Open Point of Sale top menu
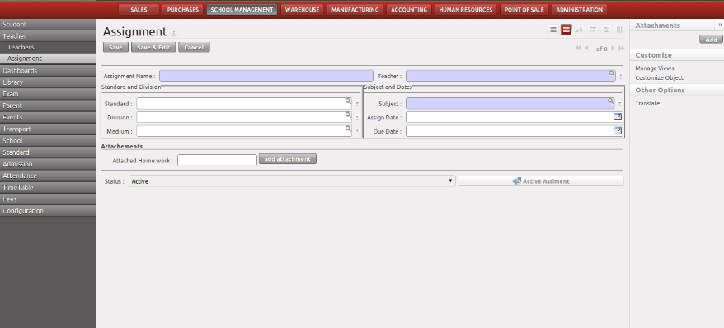This screenshot has height=328, width=724. 524,10
